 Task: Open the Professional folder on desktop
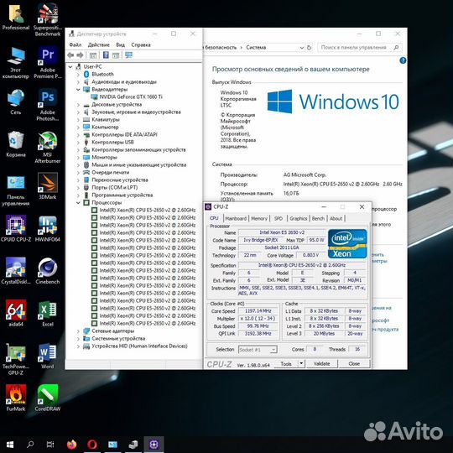click(16, 17)
